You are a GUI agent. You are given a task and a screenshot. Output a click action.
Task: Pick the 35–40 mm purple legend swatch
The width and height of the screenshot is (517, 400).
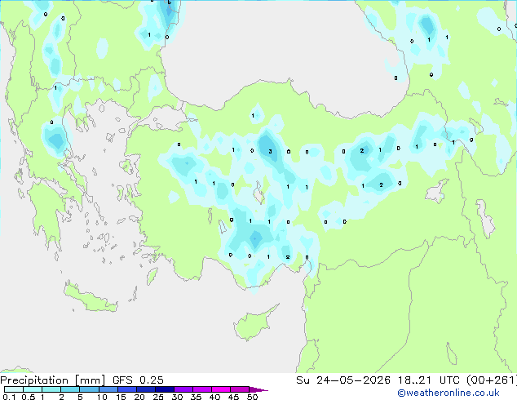[x=201, y=389]
